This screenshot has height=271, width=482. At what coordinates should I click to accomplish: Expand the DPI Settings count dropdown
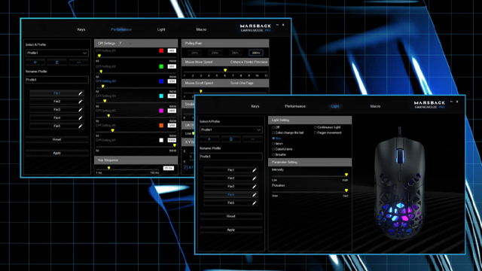click(130, 44)
